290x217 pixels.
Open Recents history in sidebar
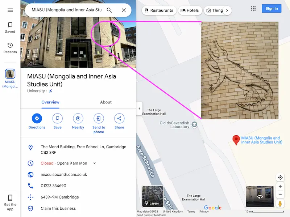(x=10, y=46)
